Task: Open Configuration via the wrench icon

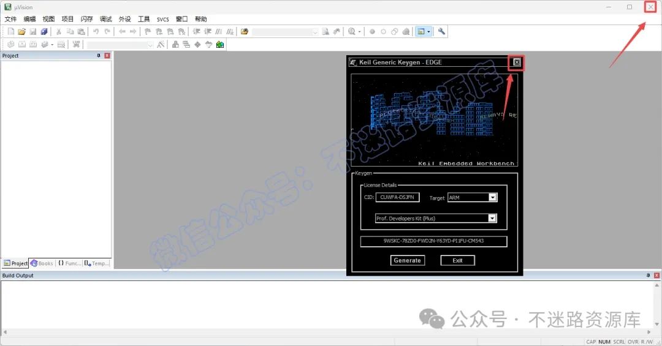Action: click(x=441, y=31)
